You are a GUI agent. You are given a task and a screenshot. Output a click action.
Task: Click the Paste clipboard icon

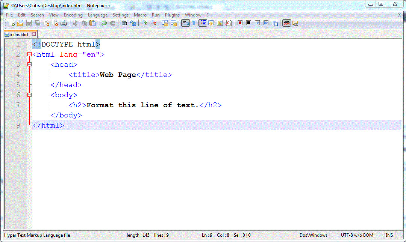pyautogui.click(x=92, y=23)
